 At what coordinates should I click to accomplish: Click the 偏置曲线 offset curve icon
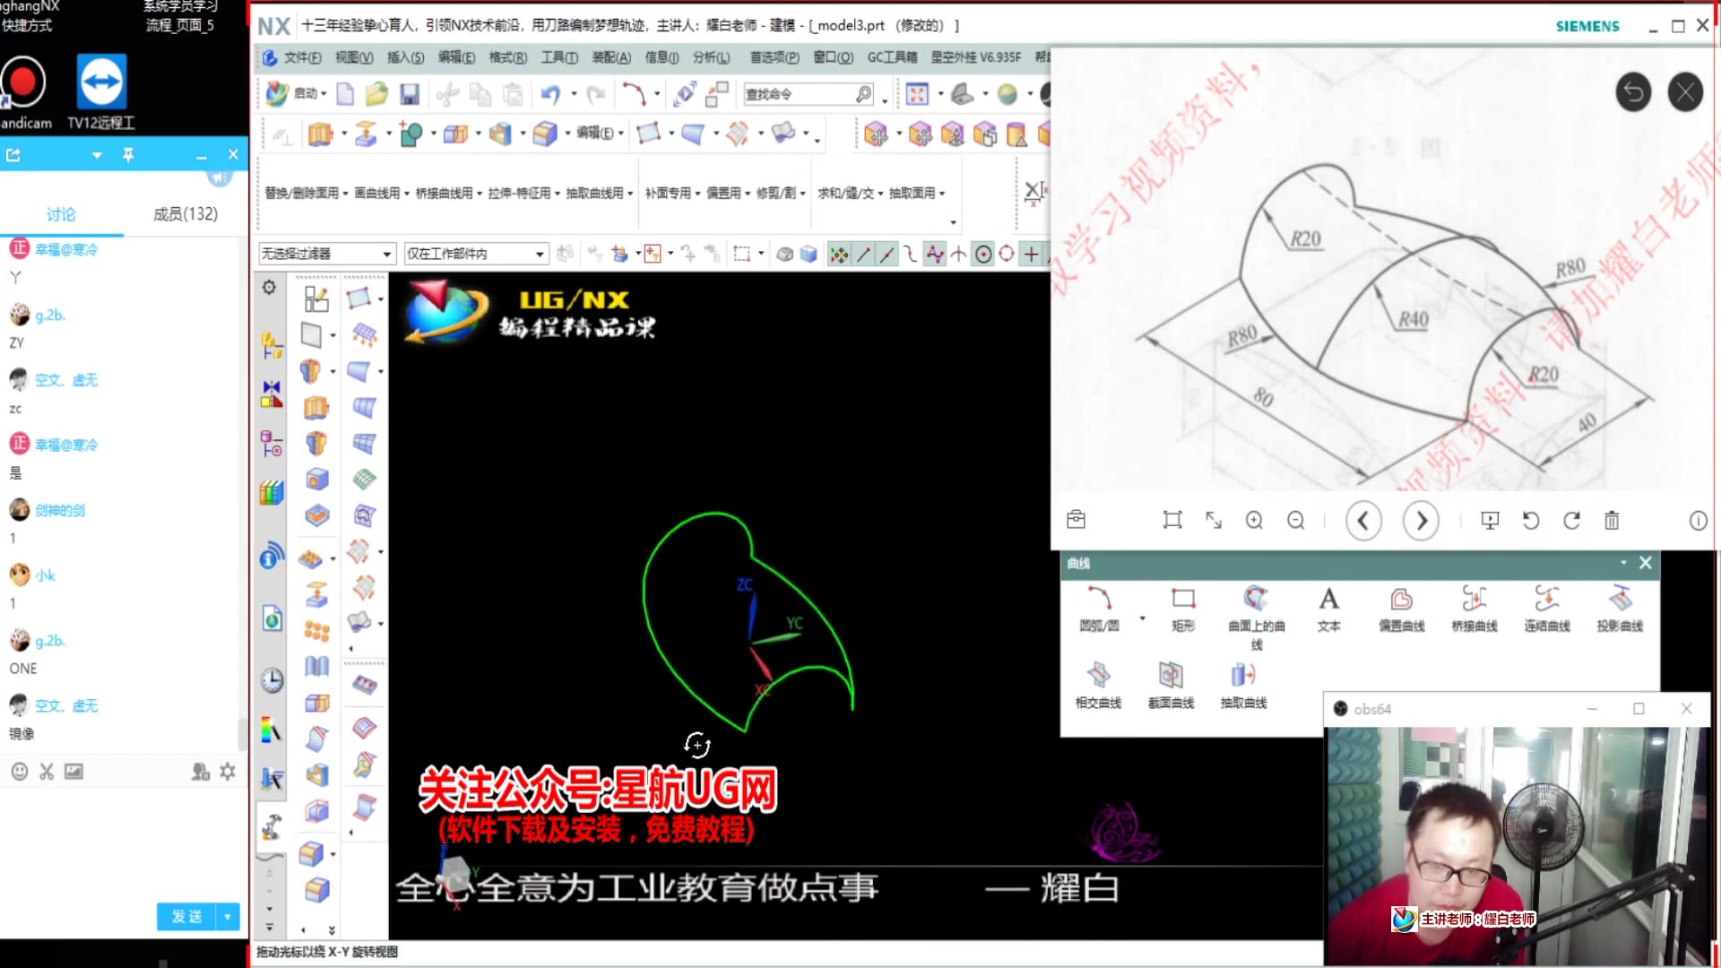[1401, 600]
